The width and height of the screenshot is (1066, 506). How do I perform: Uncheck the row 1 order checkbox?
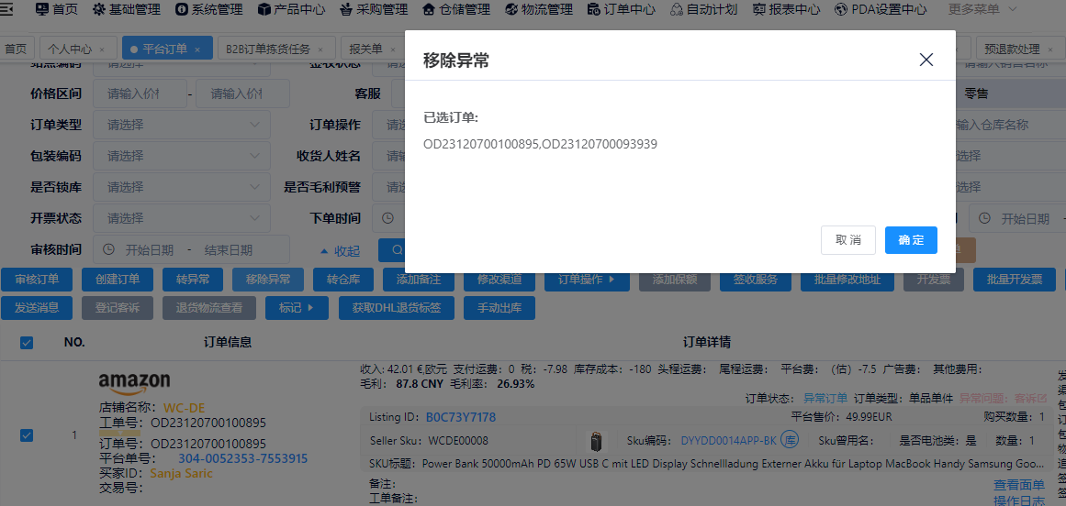point(27,434)
